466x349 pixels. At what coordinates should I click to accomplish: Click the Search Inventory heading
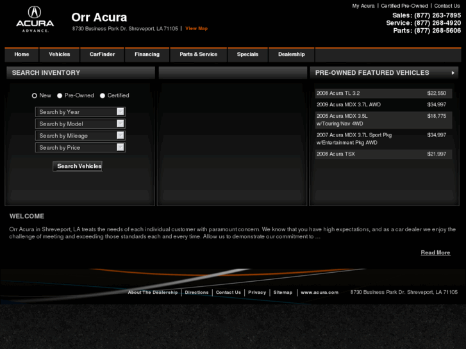pyautogui.click(x=46, y=73)
